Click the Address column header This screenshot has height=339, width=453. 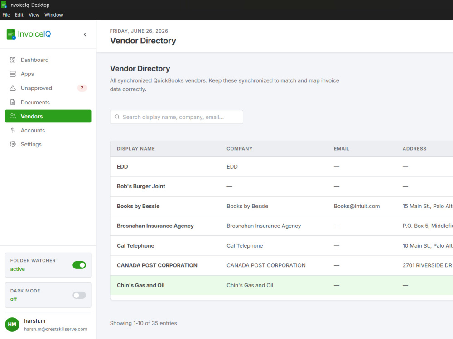point(414,149)
